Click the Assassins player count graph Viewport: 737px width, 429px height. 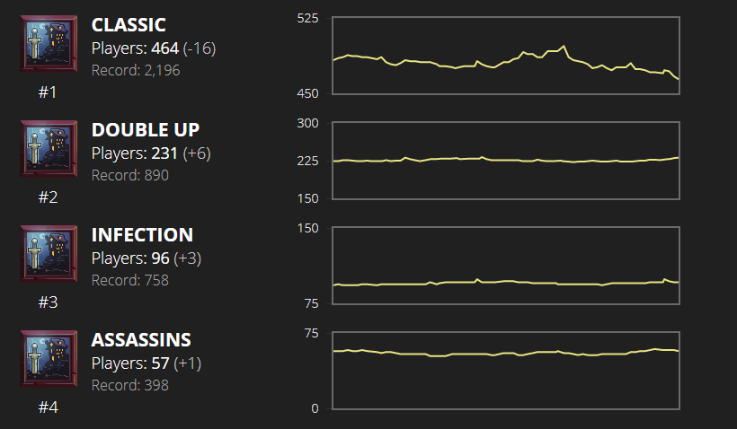tap(506, 370)
